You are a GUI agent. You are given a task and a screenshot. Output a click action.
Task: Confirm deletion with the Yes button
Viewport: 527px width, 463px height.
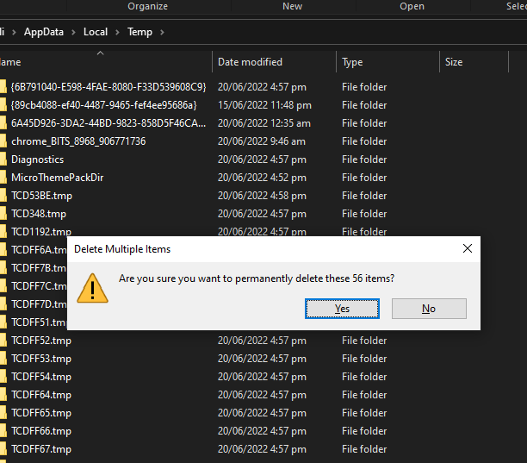[342, 309]
